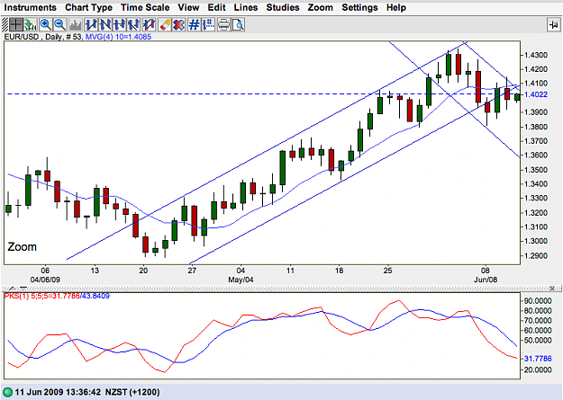Open the Help menu
The width and height of the screenshot is (563, 400).
396,7
